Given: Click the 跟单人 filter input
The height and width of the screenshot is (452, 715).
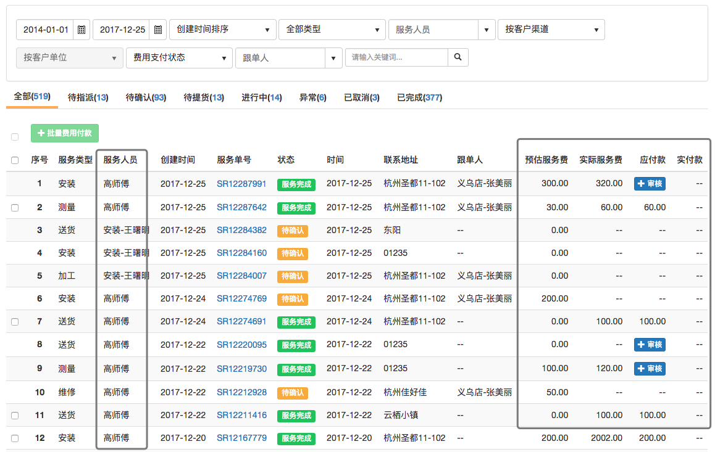Looking at the screenshot, I should [280, 58].
